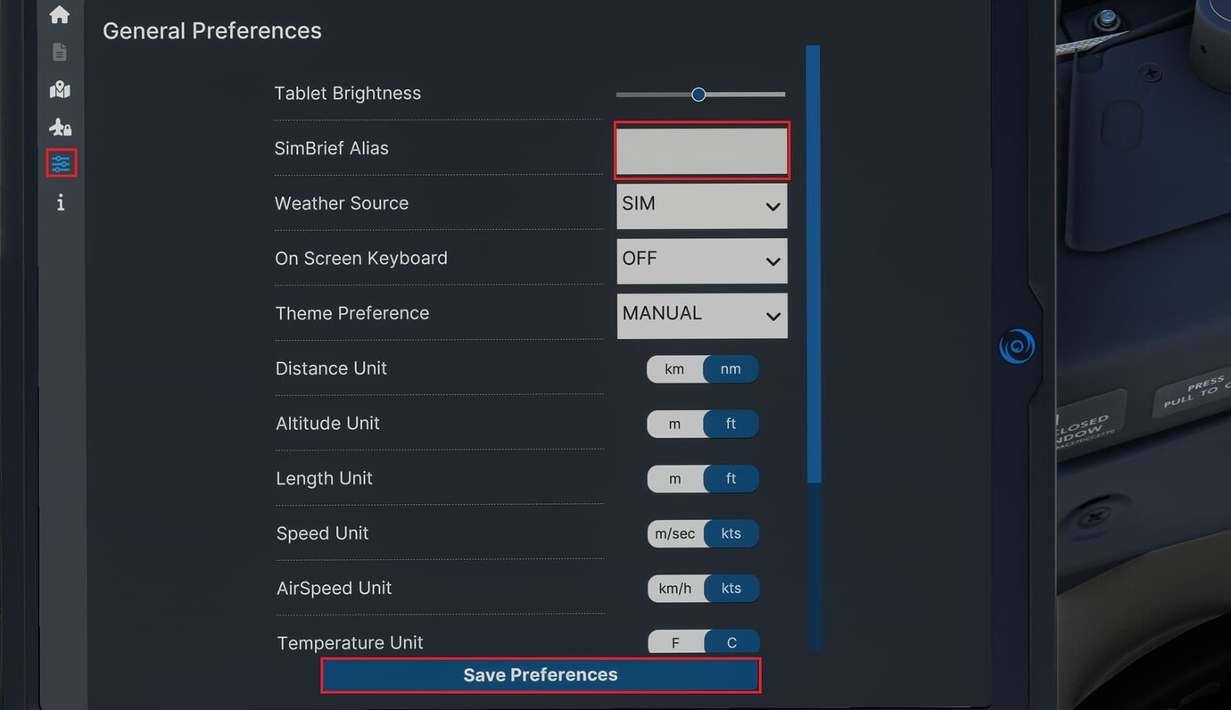Switch AirSpeed Unit to km/h
This screenshot has width=1231, height=710.
(675, 589)
